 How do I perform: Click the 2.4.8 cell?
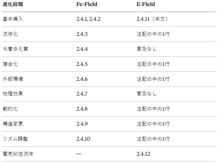(x=82, y=109)
